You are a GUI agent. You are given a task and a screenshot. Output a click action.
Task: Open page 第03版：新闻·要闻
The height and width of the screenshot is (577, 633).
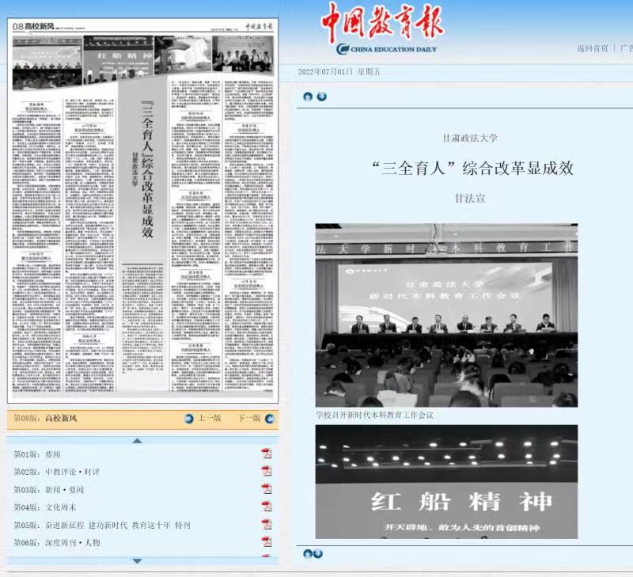pyautogui.click(x=49, y=490)
